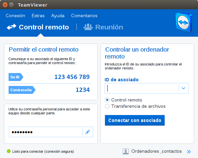The height and width of the screenshot is (158, 198).
Task: Select the Control remoto radio button
Action: coord(107,100)
